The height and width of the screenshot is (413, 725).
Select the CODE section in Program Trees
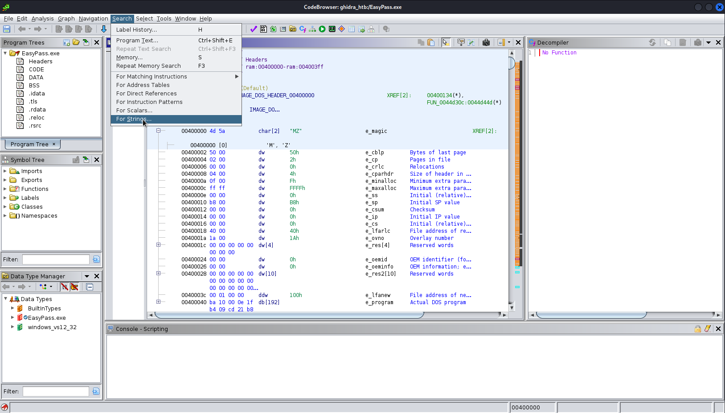(37, 69)
